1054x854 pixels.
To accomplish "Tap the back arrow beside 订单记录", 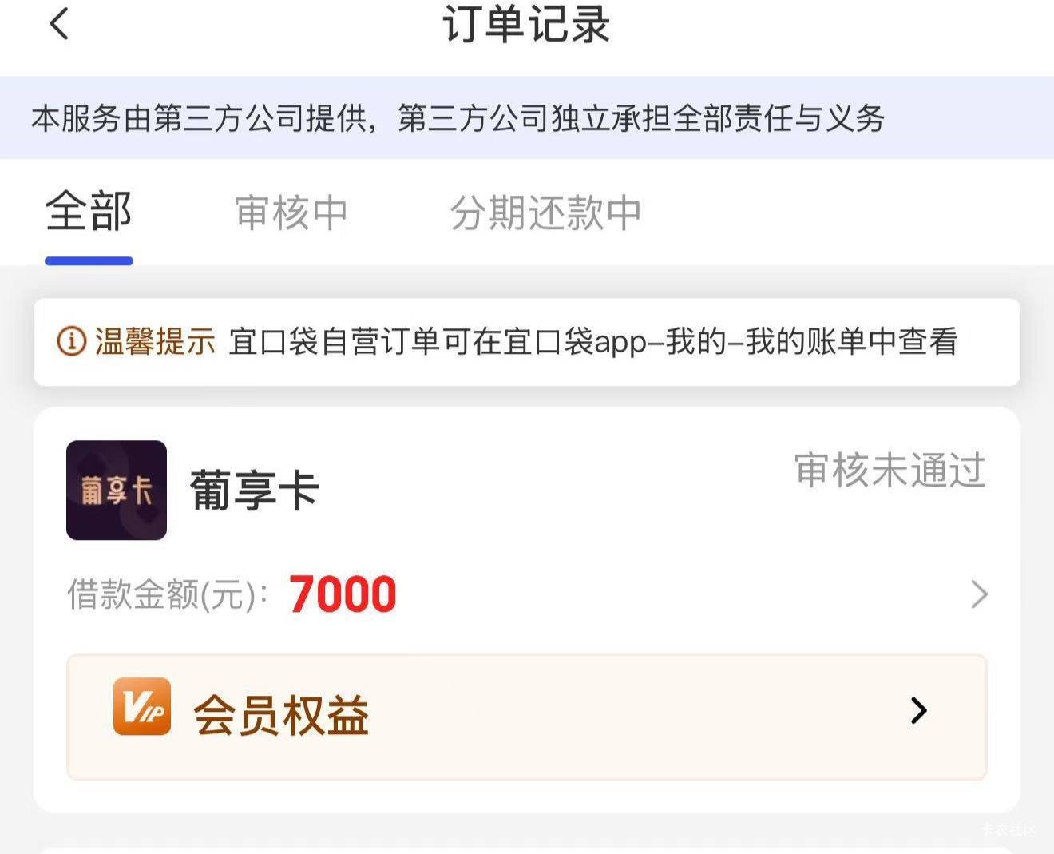I will (59, 23).
